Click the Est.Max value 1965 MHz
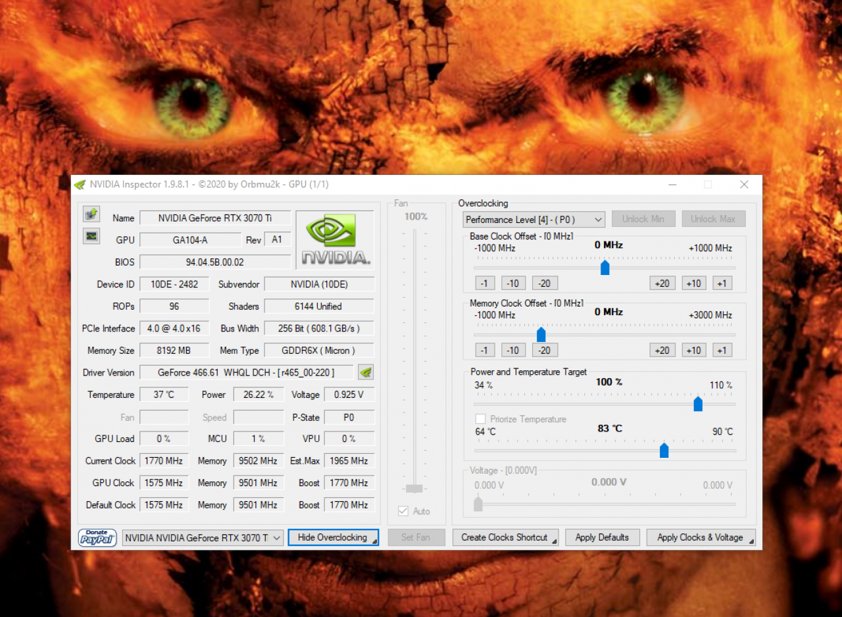The image size is (842, 617). click(349, 460)
